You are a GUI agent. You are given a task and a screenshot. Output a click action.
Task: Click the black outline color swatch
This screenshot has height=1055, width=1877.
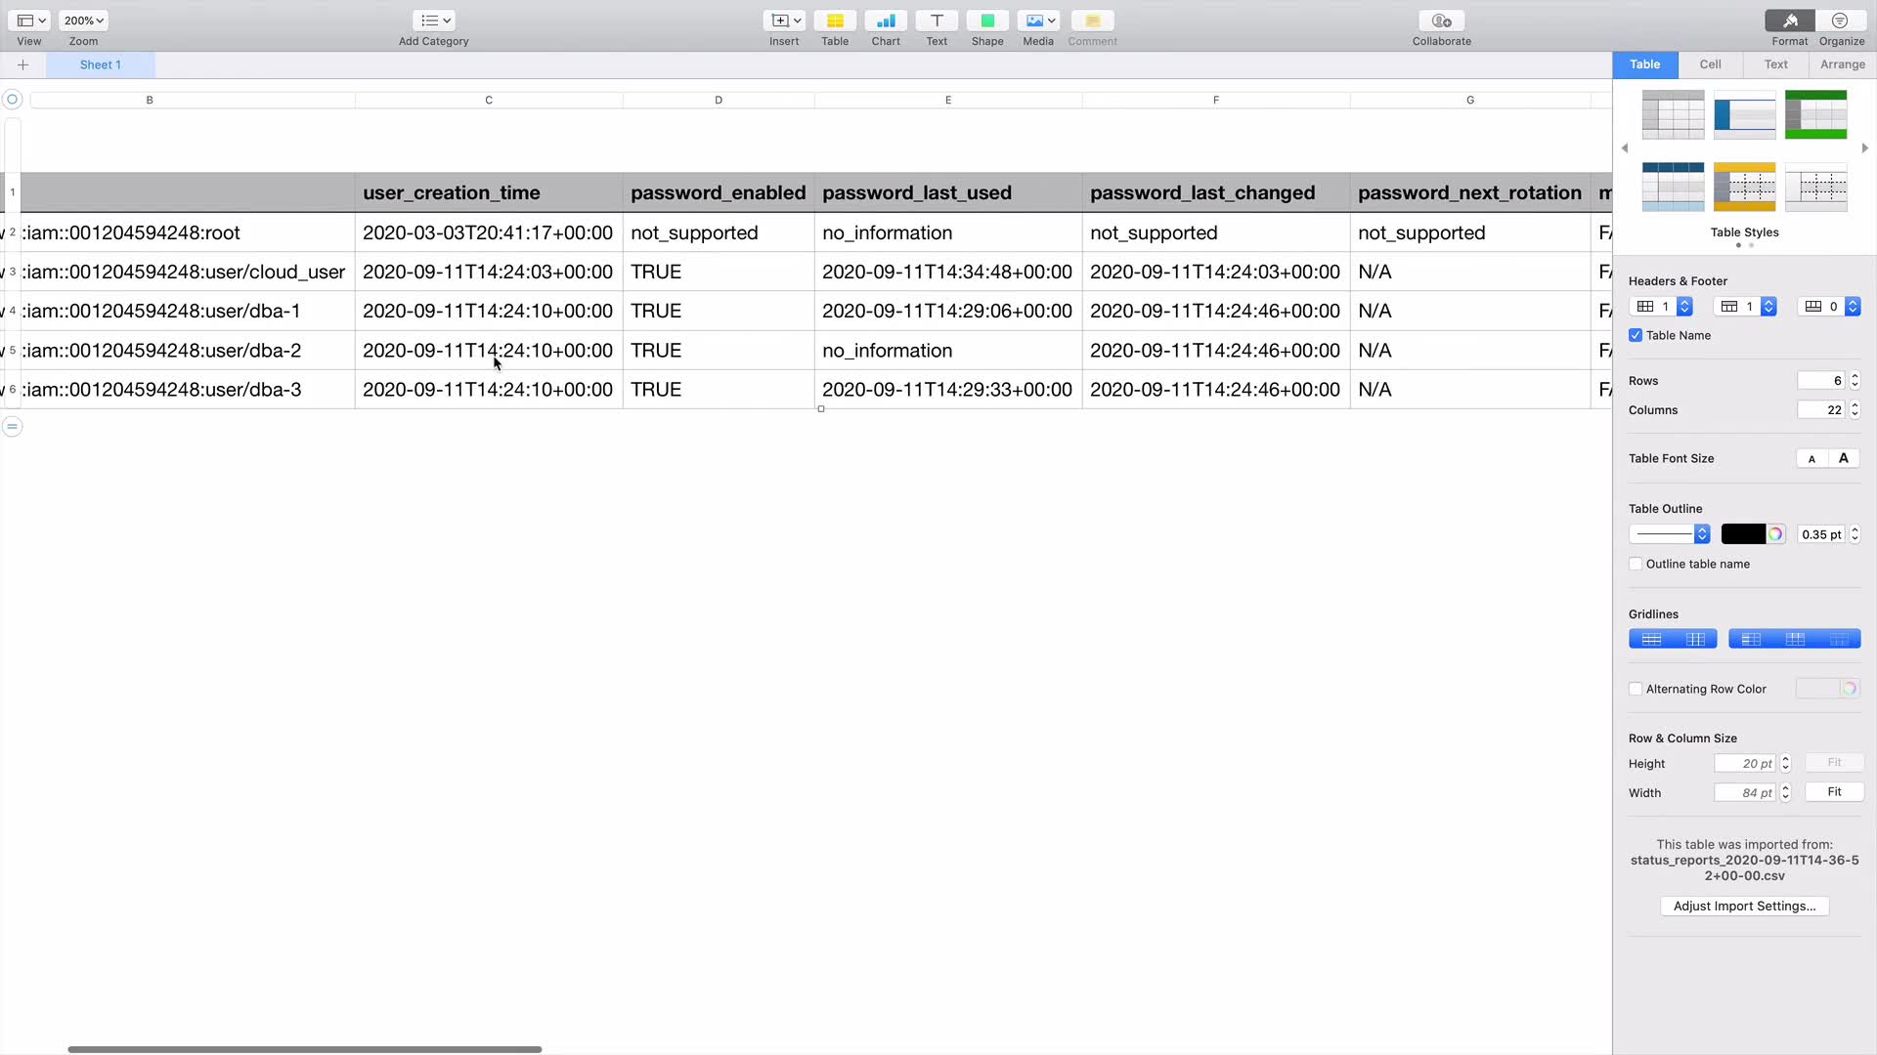(x=1742, y=534)
